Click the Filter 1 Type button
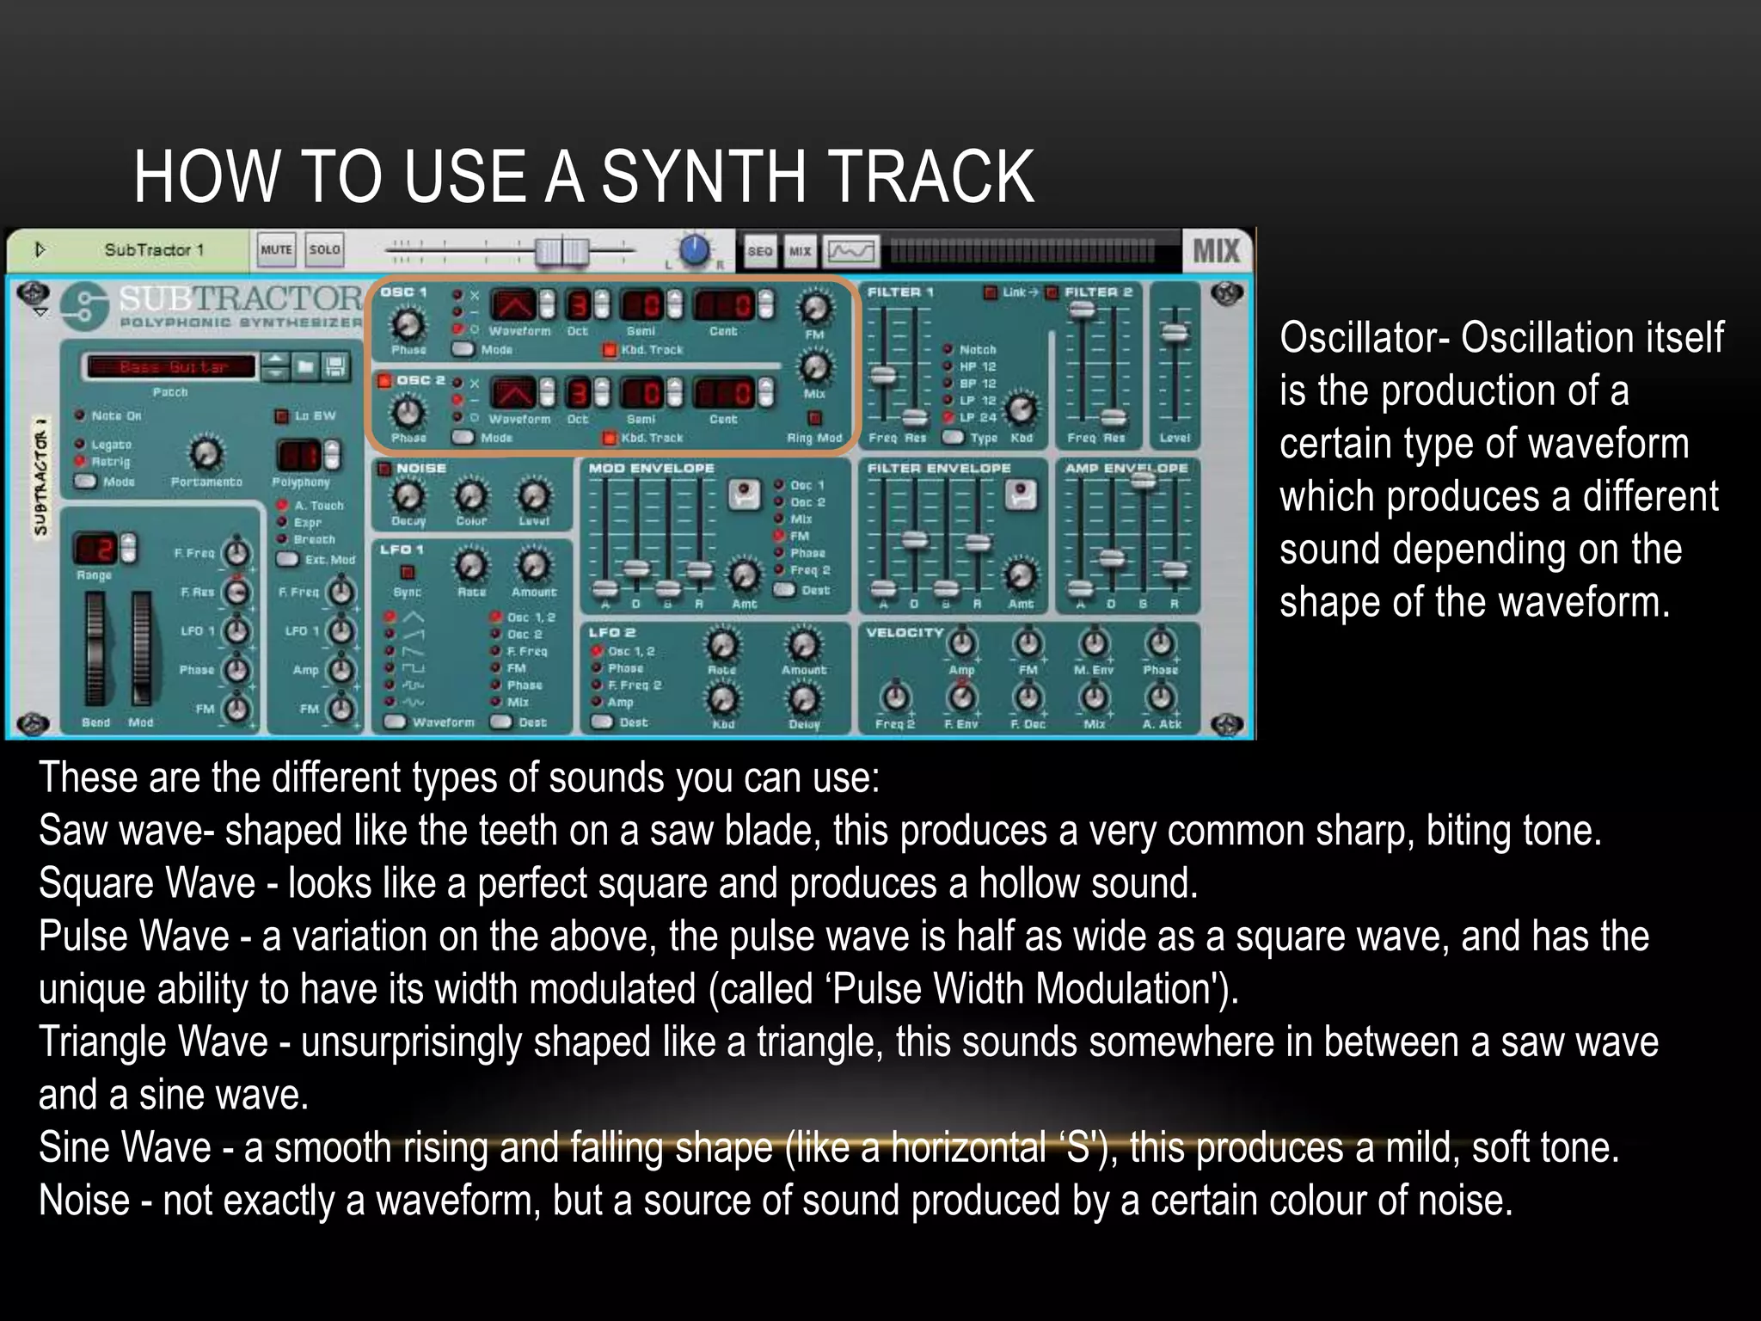The width and height of the screenshot is (1761, 1321). point(953,437)
